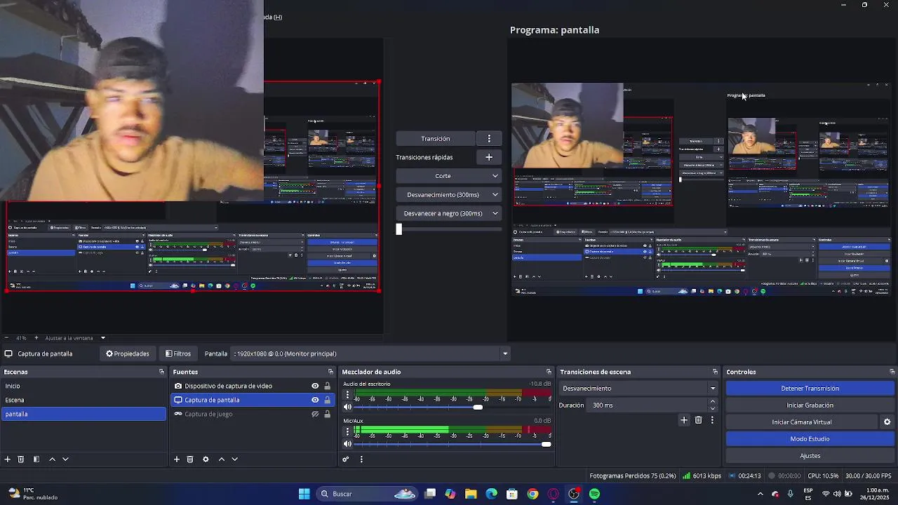Viewport: 898px width, 505px height.
Task: Show the hidden Captura de juego source
Action: click(x=315, y=414)
